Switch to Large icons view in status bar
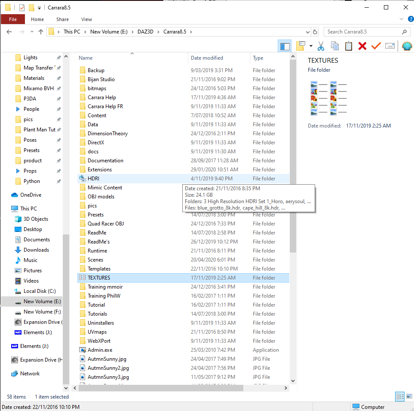This screenshot has height=411, width=414. pyautogui.click(x=409, y=396)
